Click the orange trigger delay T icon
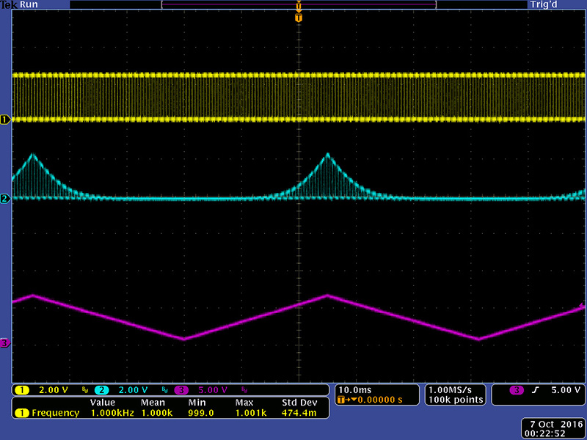 pos(340,400)
